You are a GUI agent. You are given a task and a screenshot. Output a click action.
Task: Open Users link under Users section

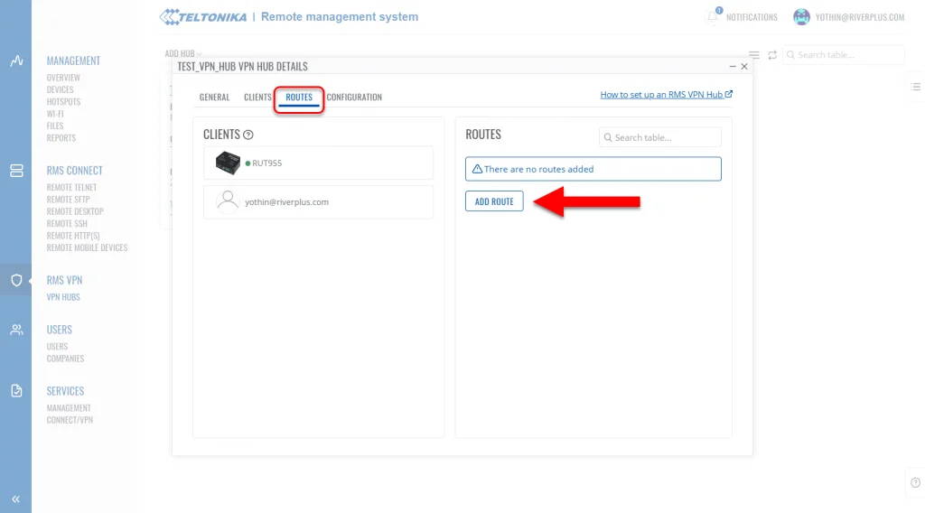[57, 347]
